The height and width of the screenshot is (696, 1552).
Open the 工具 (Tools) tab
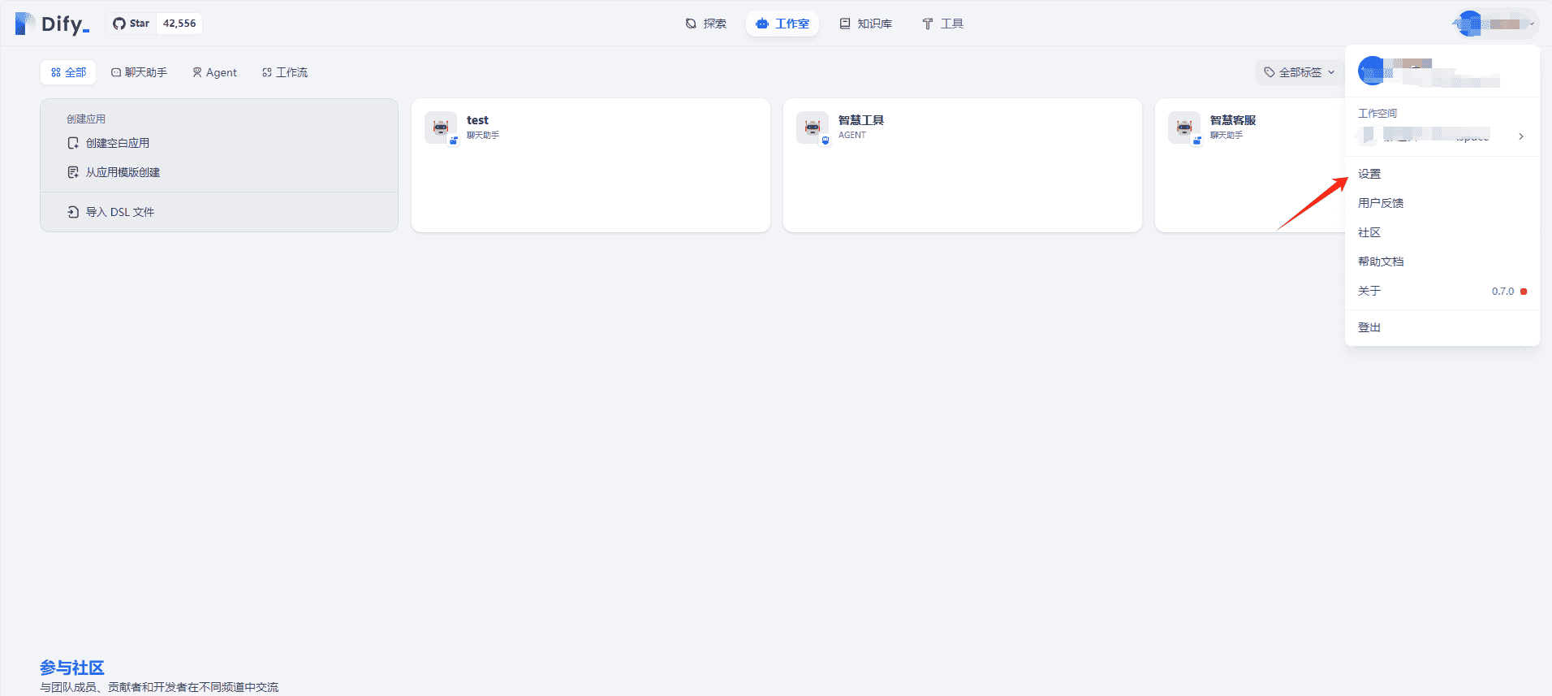[942, 24]
